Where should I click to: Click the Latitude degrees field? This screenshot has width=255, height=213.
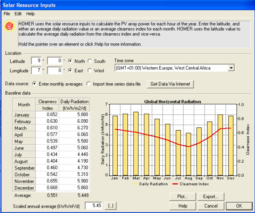(36, 61)
